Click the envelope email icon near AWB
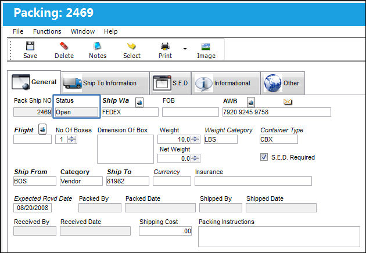The height and width of the screenshot is (253, 366). coord(288,102)
